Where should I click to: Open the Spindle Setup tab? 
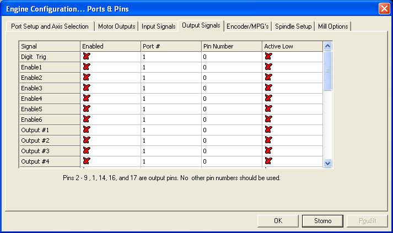point(293,26)
